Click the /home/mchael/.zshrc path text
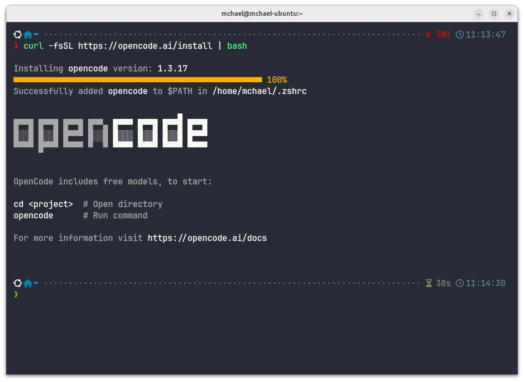Screen dimensions: 524x382 tap(260, 91)
